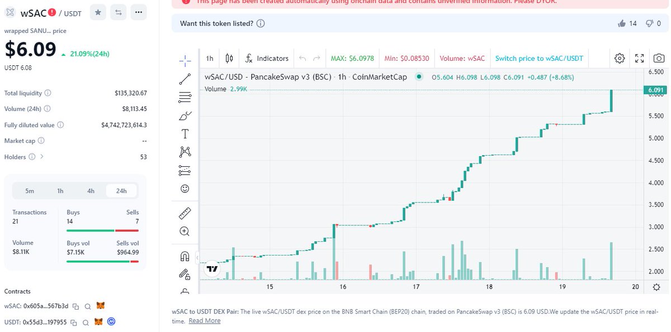This screenshot has width=671, height=332.
Task: Choose the XABCD pattern tool
Action: click(185, 152)
